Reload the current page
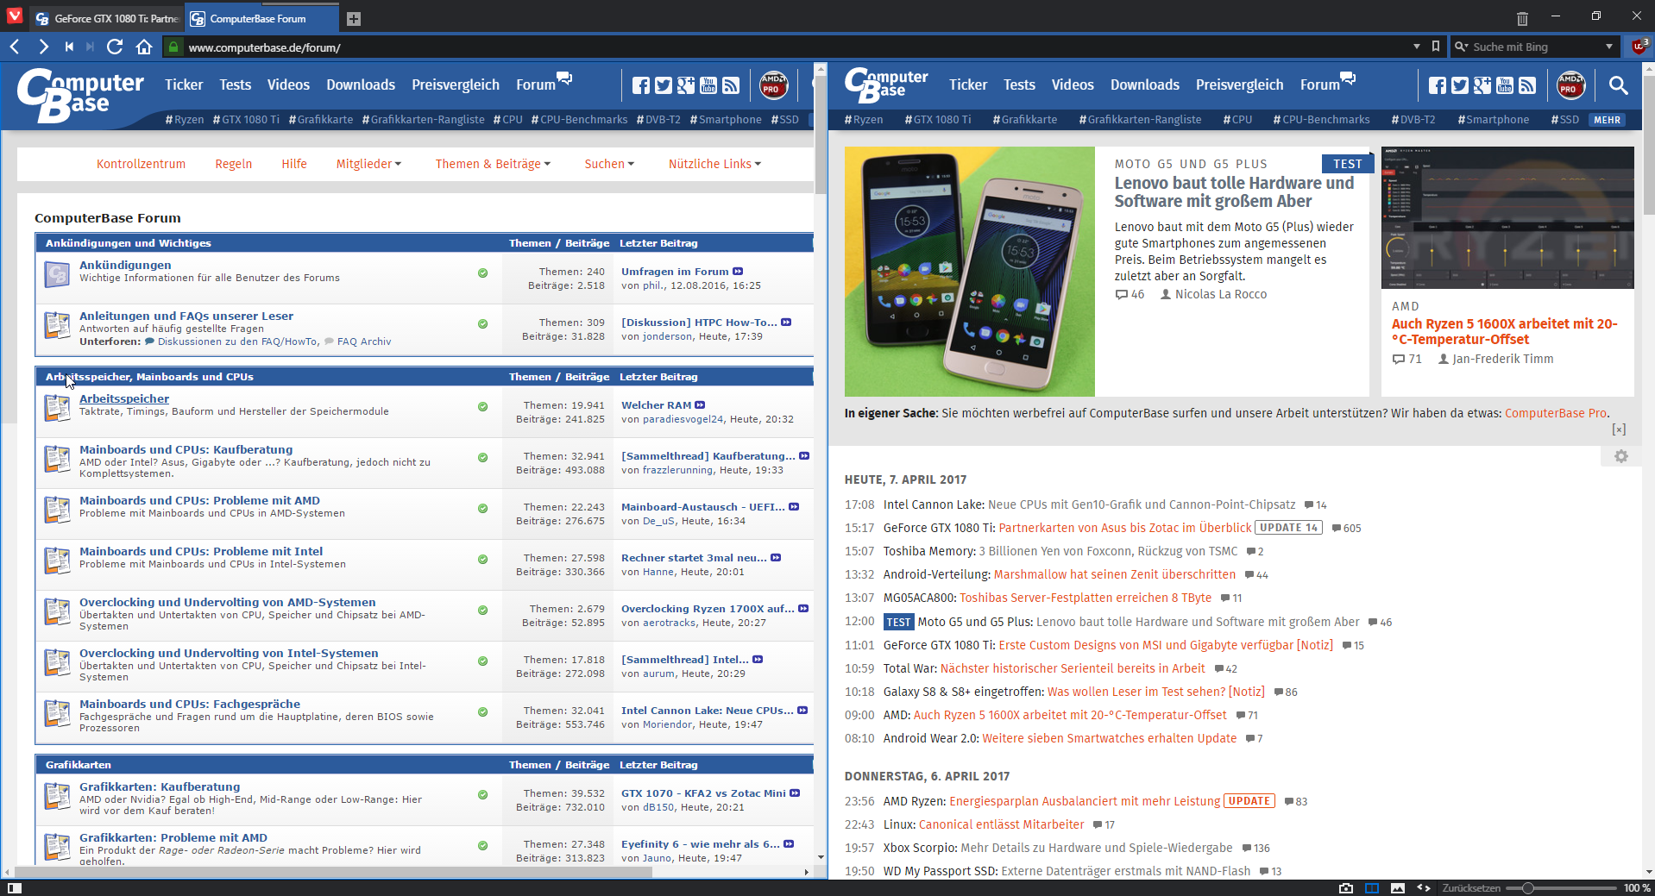This screenshot has height=896, width=1655. pyautogui.click(x=115, y=47)
